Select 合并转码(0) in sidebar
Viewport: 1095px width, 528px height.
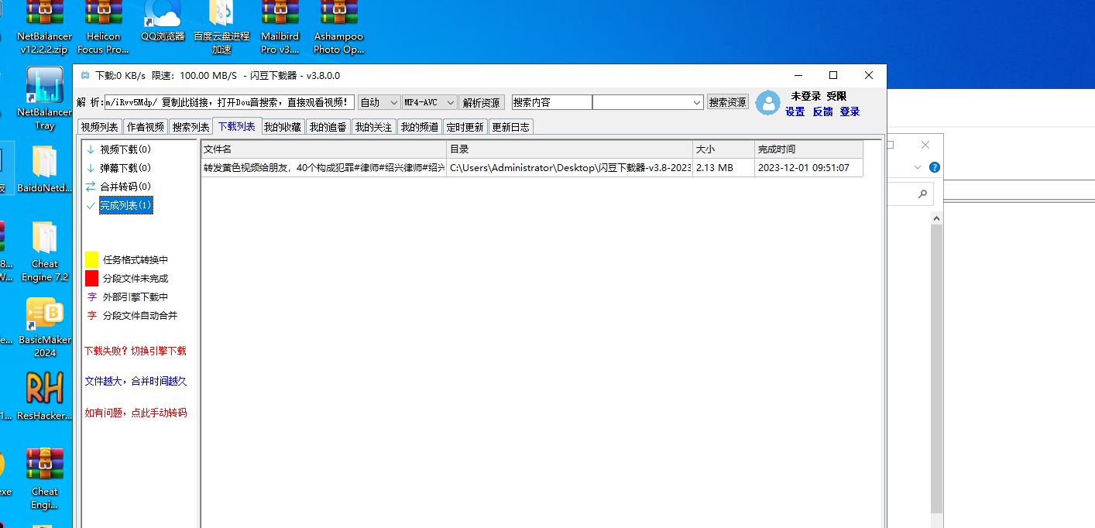125,187
